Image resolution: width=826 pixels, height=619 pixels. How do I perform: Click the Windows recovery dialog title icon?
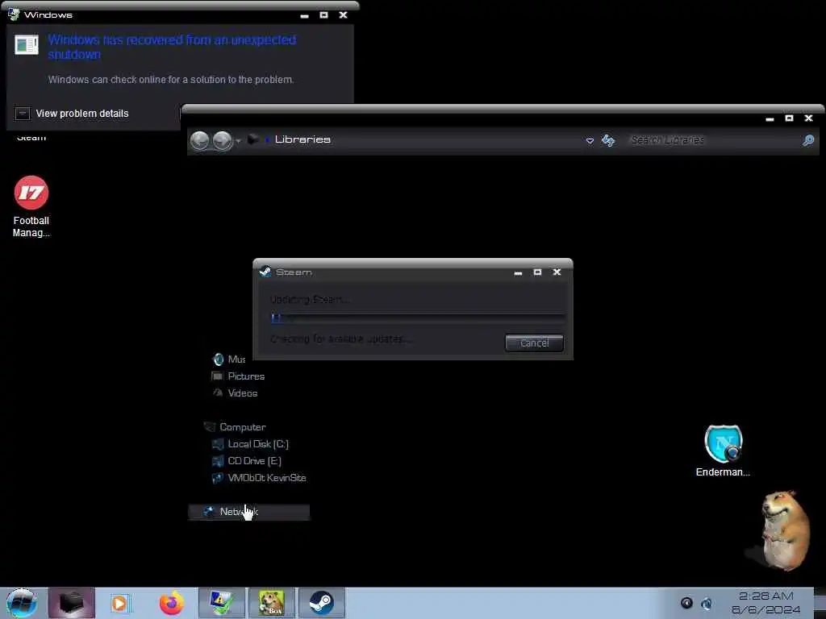[14, 15]
